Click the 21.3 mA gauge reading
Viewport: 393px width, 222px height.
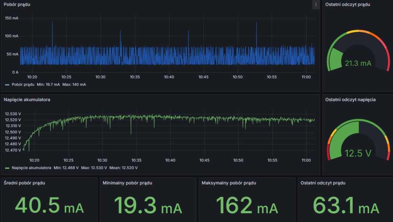358,63
